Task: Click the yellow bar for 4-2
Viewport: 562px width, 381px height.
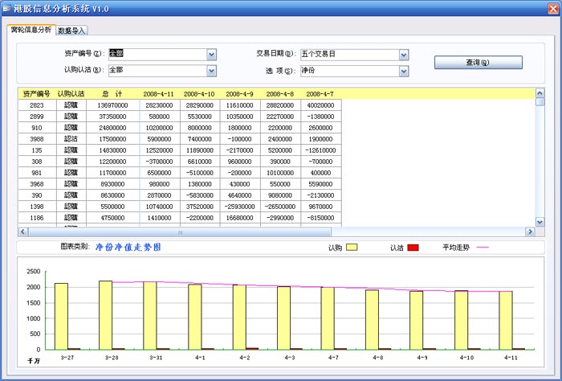Action: (x=239, y=317)
